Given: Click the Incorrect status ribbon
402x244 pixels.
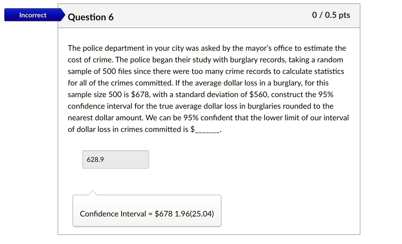Looking at the screenshot, I should click(x=33, y=15).
